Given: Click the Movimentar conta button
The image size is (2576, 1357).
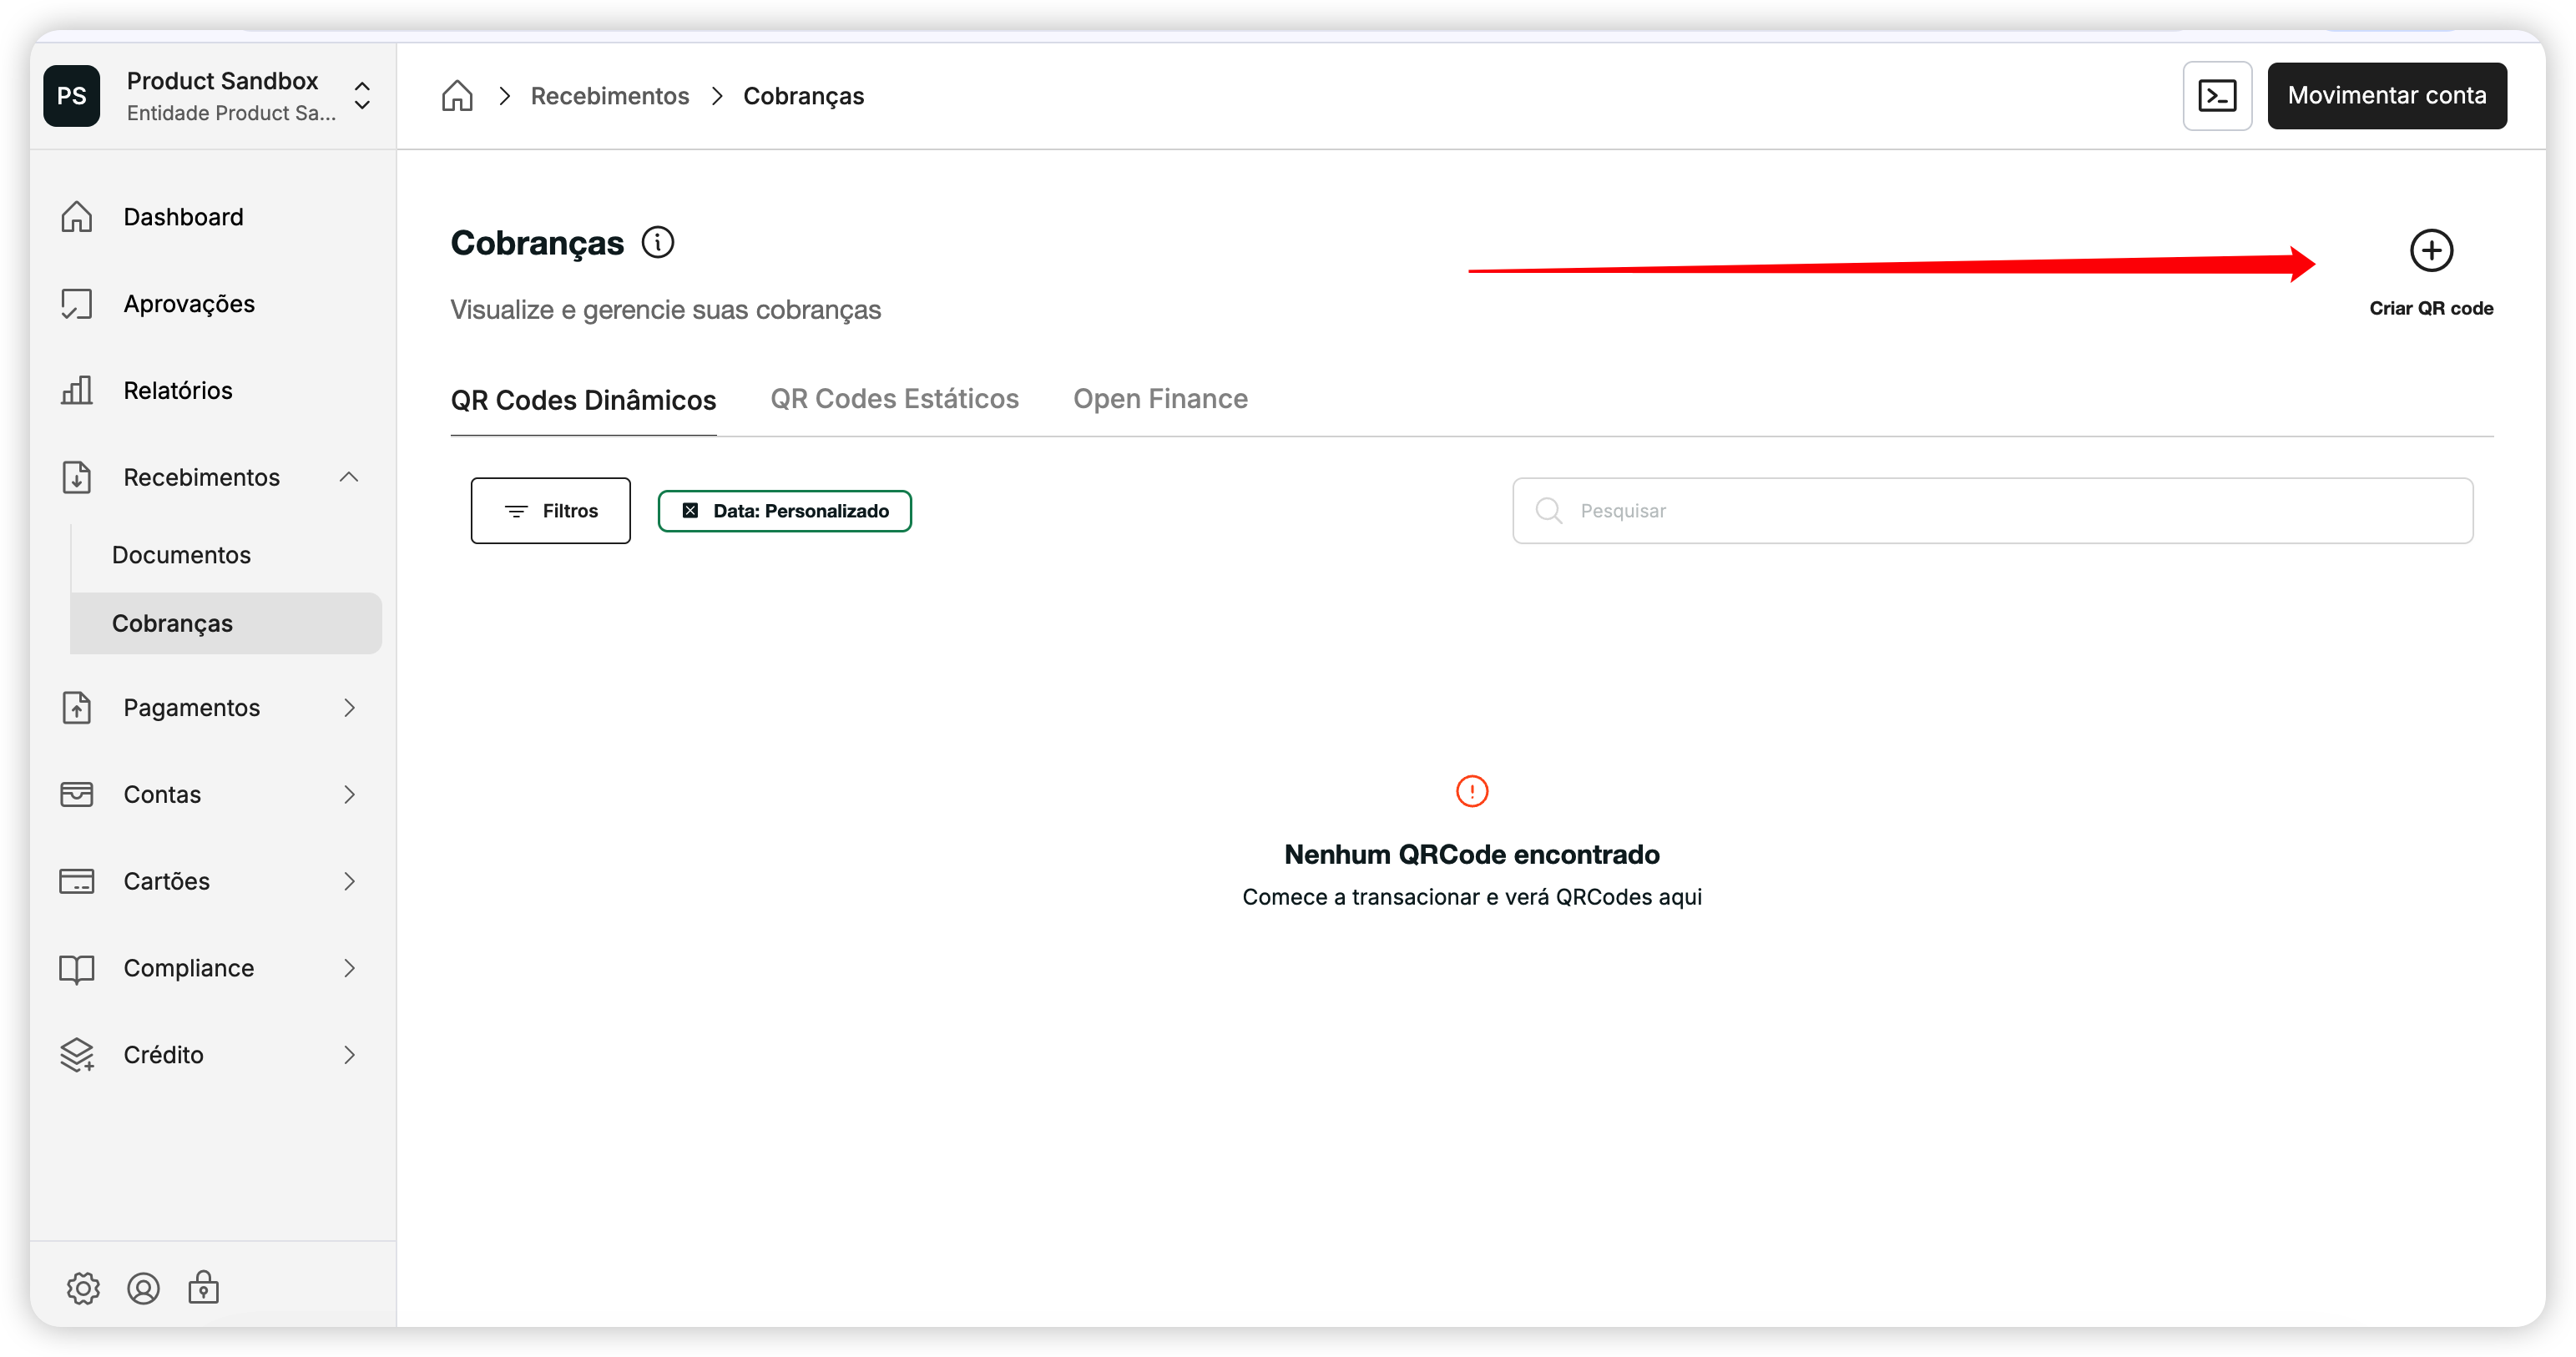Looking at the screenshot, I should 2386,96.
